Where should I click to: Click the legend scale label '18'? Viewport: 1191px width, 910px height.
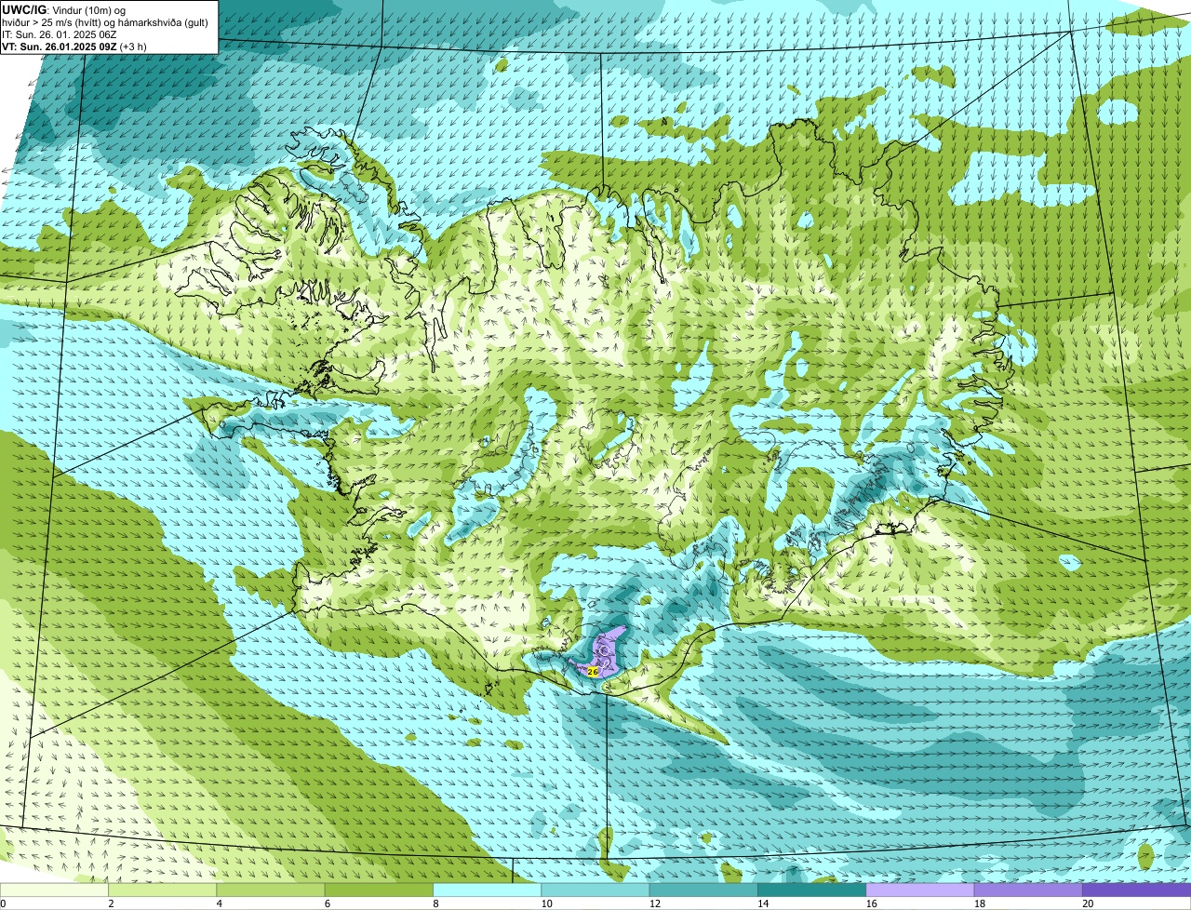(x=979, y=903)
